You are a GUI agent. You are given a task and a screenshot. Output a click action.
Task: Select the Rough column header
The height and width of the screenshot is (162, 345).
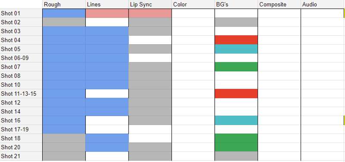64,4
